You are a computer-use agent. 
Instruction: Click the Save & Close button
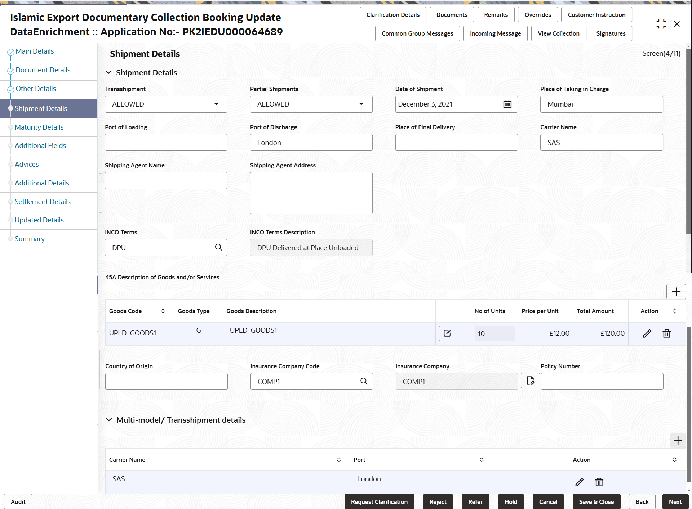(596, 501)
